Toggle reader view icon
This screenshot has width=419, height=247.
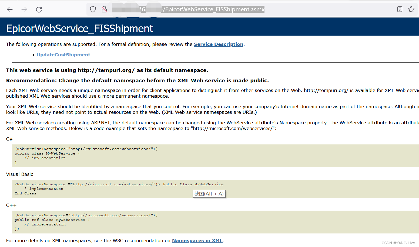coord(400,9)
